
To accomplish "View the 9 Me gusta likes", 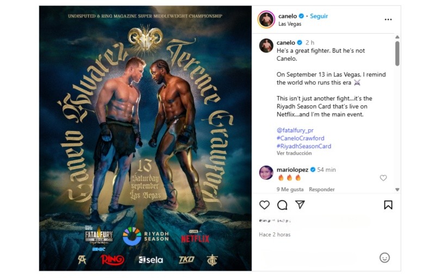I will (x=290, y=189).
